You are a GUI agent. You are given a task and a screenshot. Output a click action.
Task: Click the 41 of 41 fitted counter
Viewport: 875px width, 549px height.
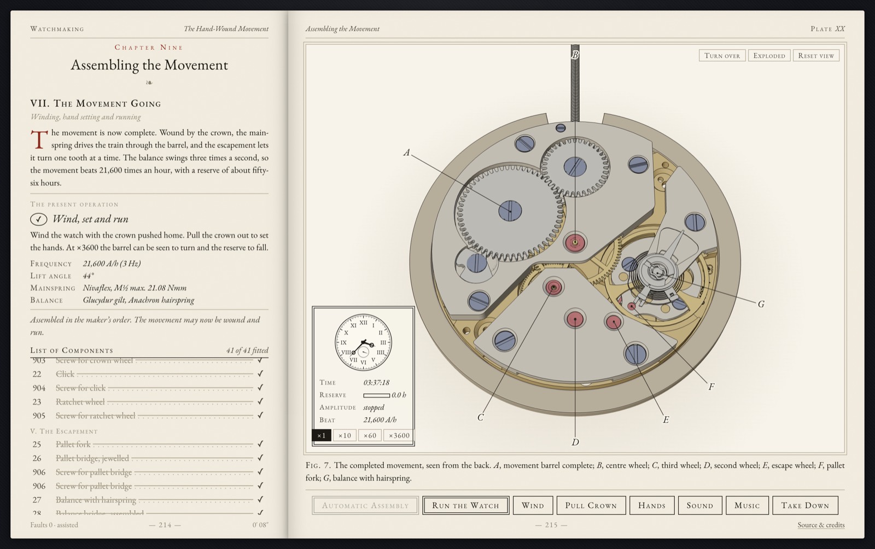point(247,351)
